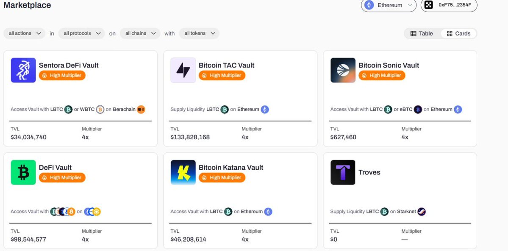The height and width of the screenshot is (251, 508).
Task: Click the Berachain icon in Sentora card
Action: pyautogui.click(x=141, y=110)
